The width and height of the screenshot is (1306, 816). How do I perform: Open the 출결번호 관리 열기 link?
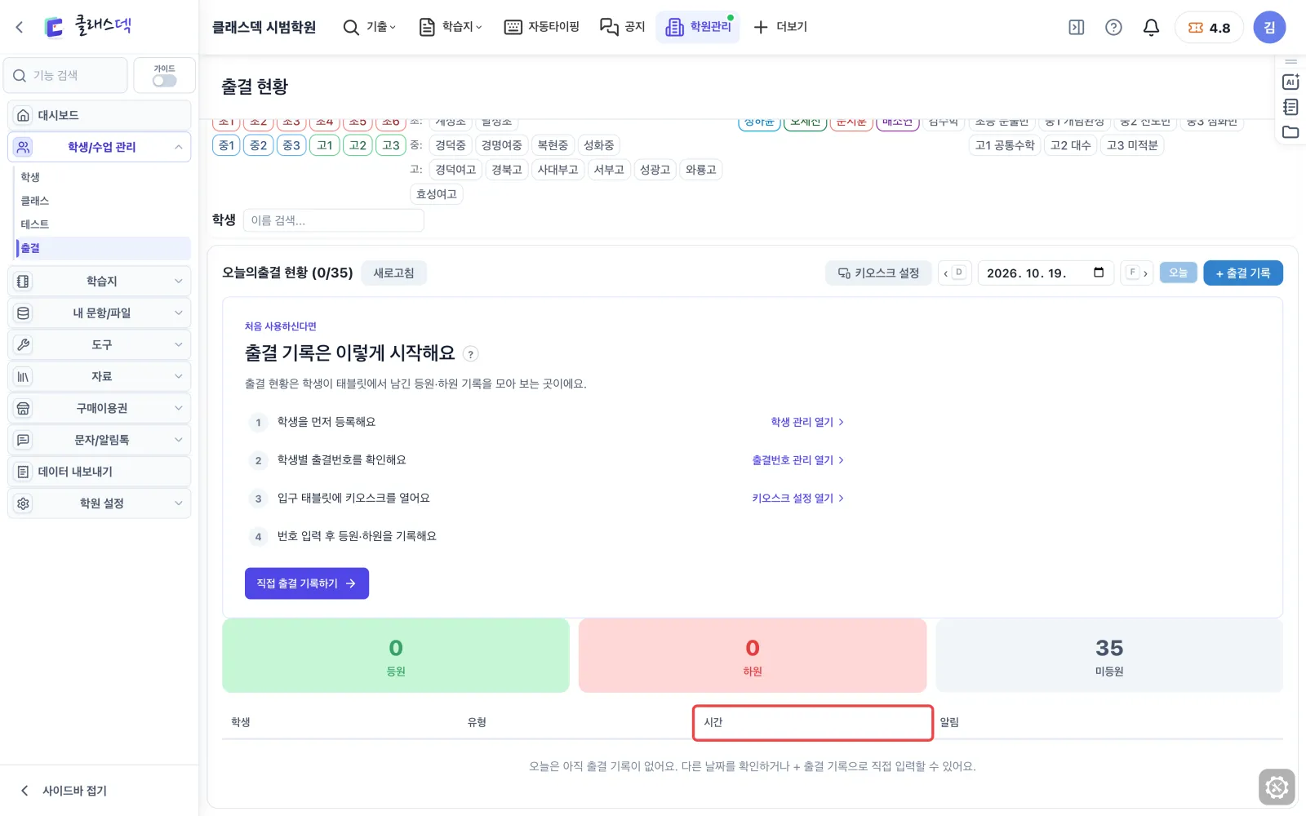(797, 460)
